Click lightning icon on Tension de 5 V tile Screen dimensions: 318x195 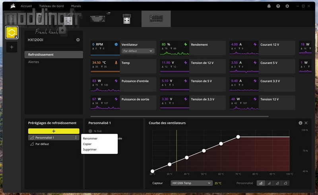[x=185, y=81]
